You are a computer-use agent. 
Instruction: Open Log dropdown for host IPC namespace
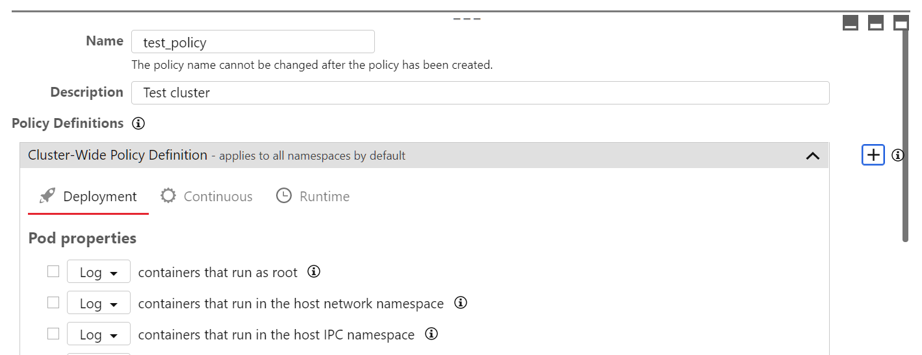click(98, 334)
